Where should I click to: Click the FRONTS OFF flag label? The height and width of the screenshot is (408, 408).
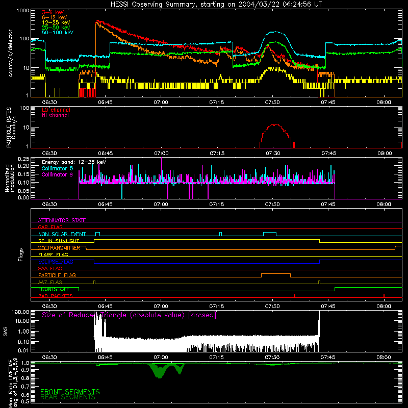pyautogui.click(x=54, y=289)
